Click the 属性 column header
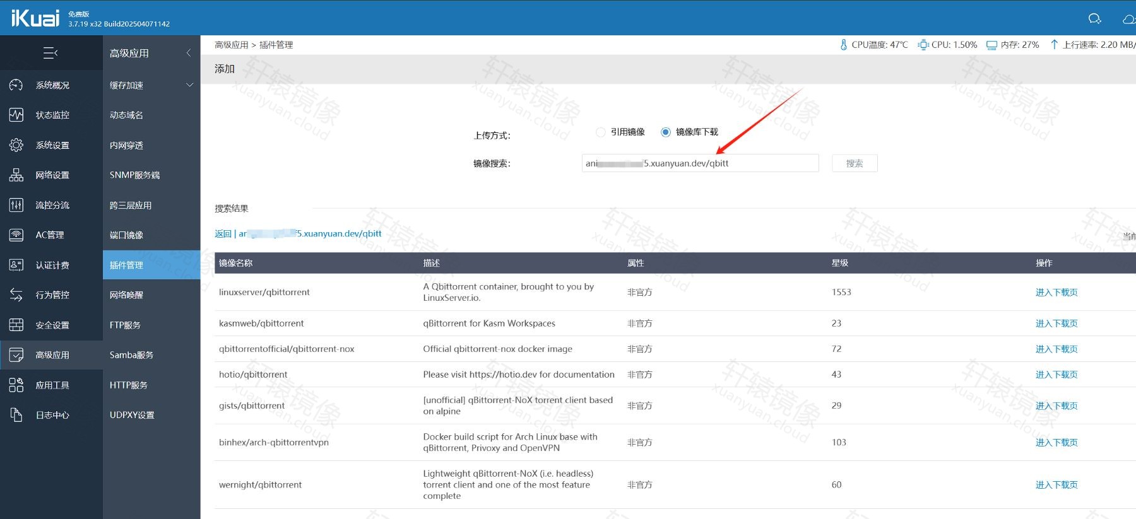This screenshot has width=1136, height=519. tap(636, 263)
